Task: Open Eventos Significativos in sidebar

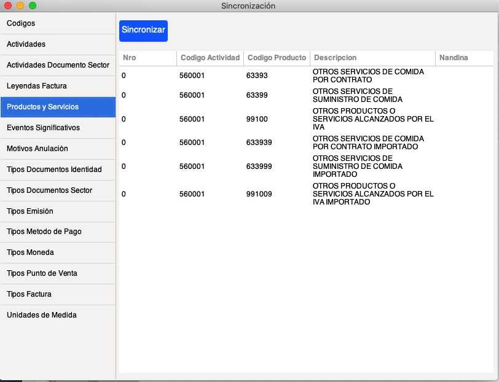Action: [58, 128]
